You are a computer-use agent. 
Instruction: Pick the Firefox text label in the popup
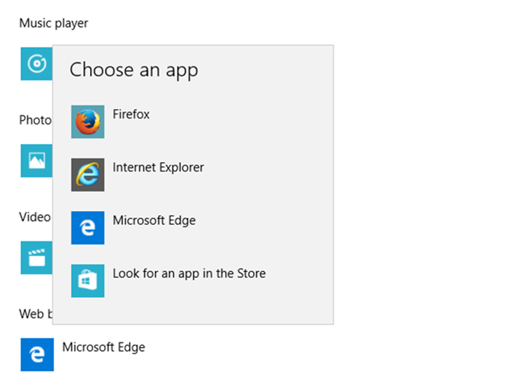[131, 115]
